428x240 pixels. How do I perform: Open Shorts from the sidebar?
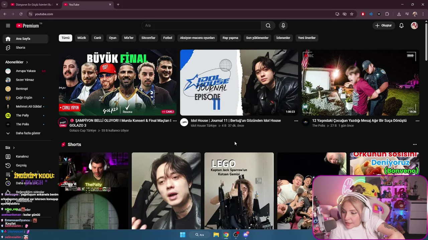tap(25, 48)
